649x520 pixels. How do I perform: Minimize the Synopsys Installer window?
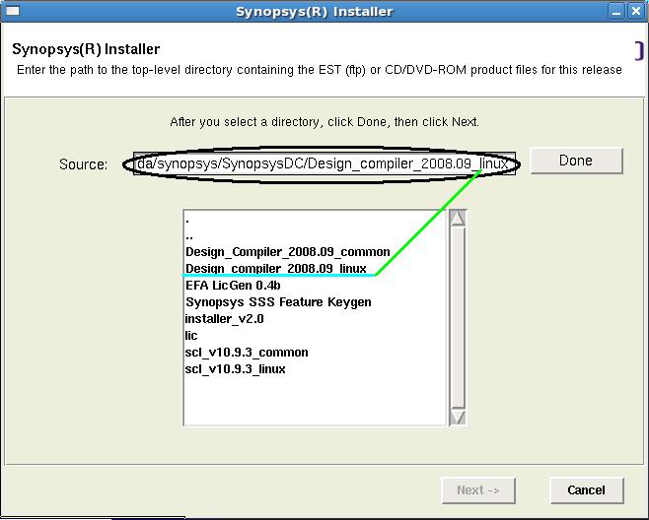pos(616,11)
